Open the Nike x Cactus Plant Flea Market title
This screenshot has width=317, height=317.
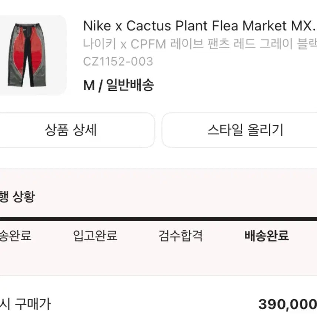[200, 26]
